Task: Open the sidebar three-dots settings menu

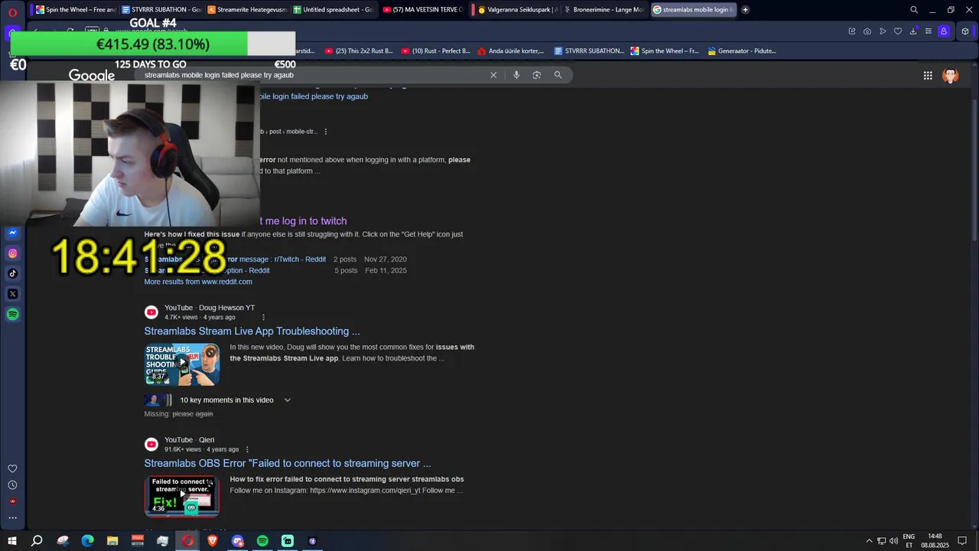Action: click(x=12, y=518)
